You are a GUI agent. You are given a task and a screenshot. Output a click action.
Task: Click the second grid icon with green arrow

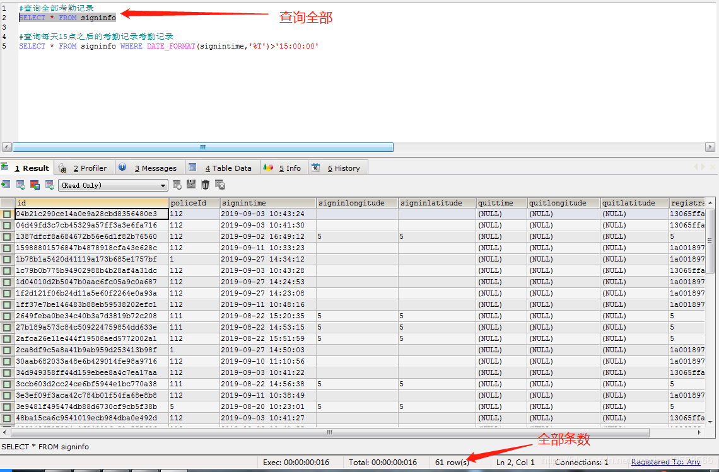21,185
